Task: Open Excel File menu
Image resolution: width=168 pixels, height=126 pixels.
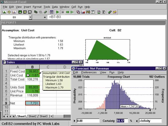Action: pyautogui.click(x=5, y=7)
